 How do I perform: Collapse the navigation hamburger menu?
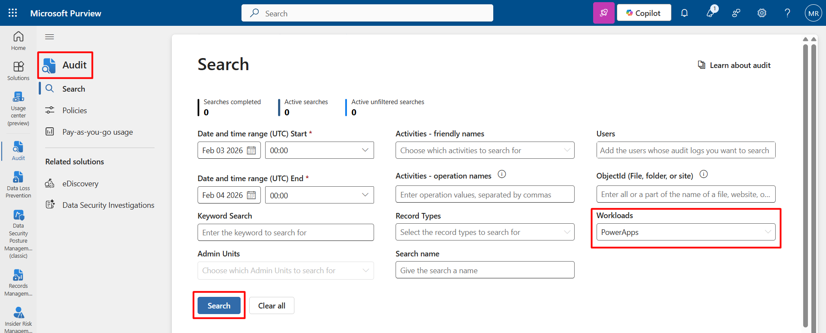pos(49,37)
